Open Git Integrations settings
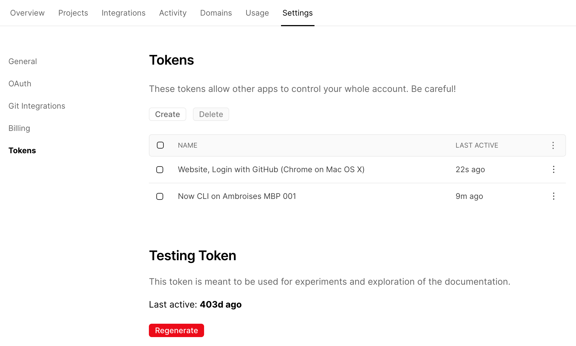 [37, 106]
